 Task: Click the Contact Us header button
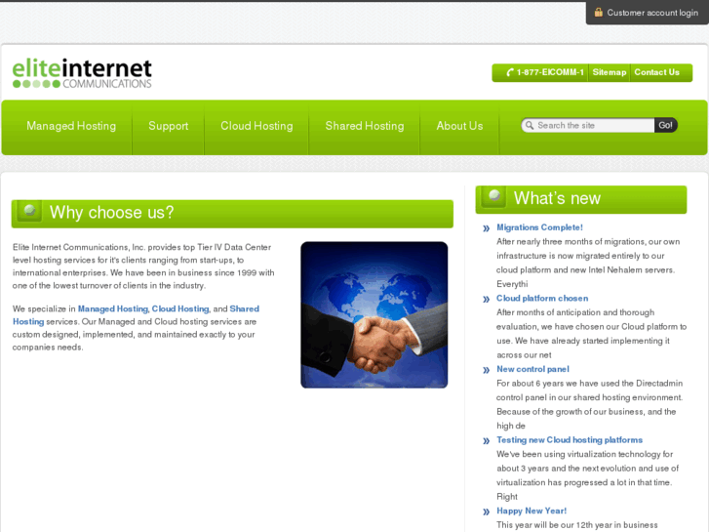click(656, 72)
